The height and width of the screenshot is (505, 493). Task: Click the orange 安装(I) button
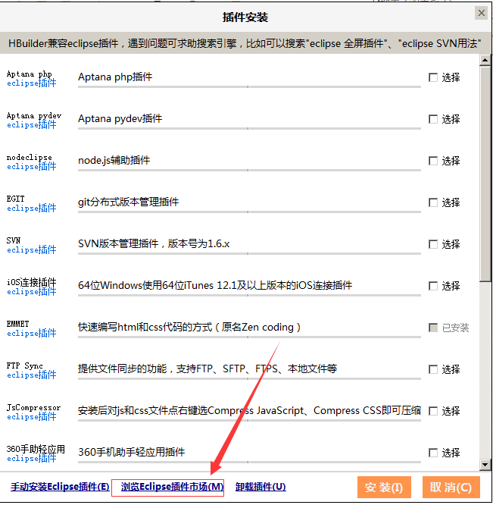(x=384, y=488)
